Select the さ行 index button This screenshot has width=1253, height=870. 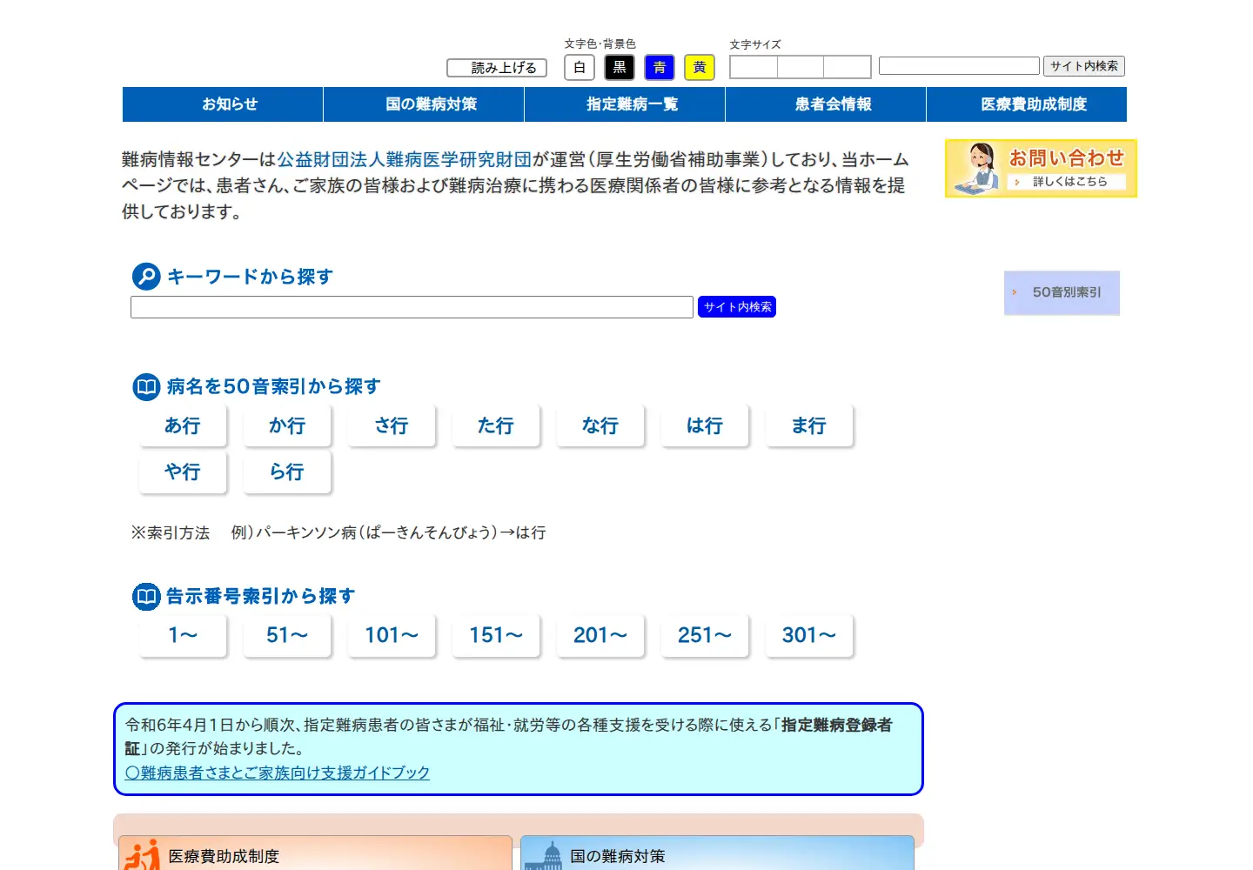pyautogui.click(x=392, y=425)
